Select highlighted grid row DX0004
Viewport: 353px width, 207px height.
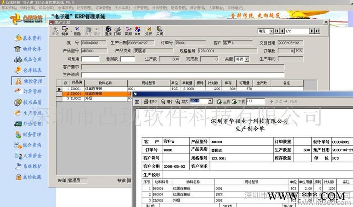pos(94,94)
